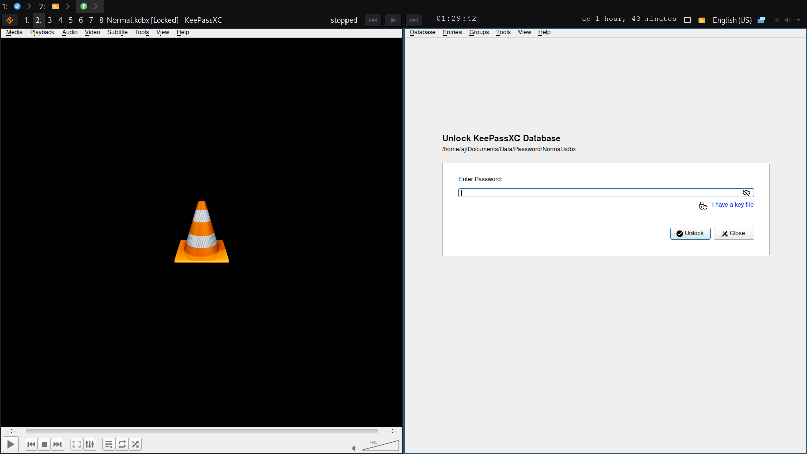Click the 01:29:42 clock text

456,19
